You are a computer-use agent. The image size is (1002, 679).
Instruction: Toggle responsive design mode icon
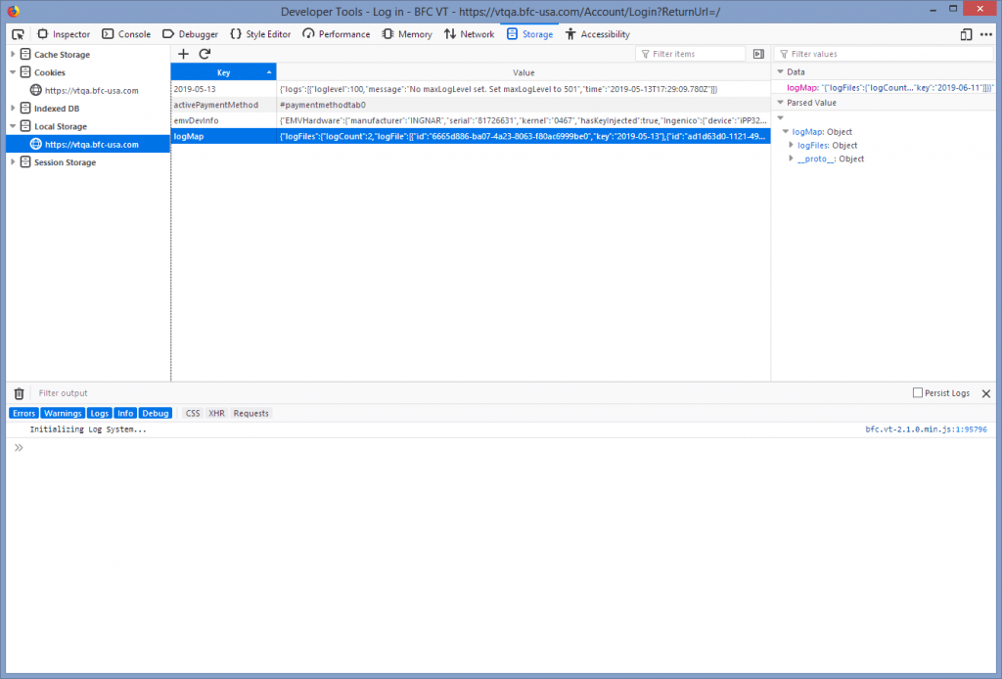(x=966, y=34)
